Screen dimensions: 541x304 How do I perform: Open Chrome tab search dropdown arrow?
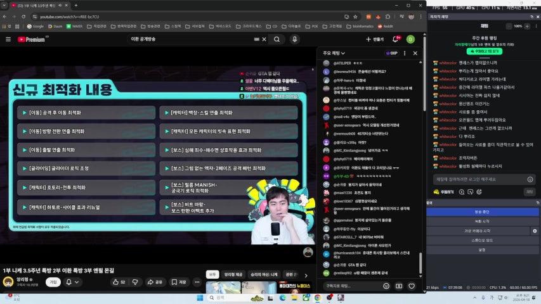(4, 5)
